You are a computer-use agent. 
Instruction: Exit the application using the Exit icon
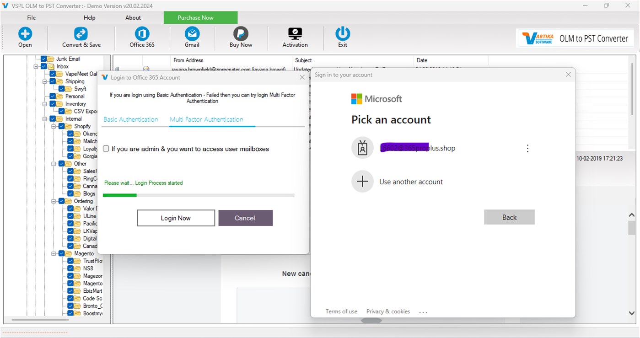[x=342, y=37]
